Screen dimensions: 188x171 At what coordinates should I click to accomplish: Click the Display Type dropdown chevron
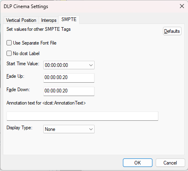[91, 129]
